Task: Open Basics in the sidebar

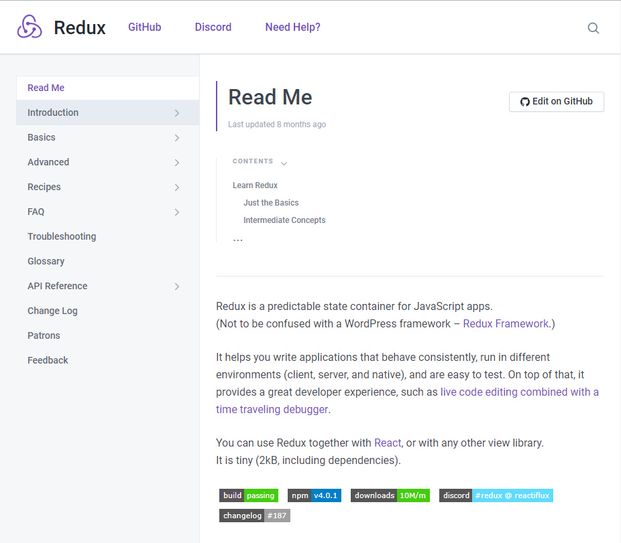Action: point(108,137)
